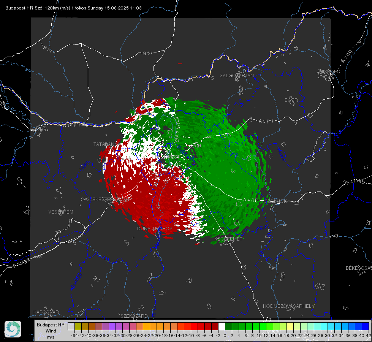Screen dimensions: 372x342
Task: Select the light gray first swatch in legend
Action: coord(71,326)
